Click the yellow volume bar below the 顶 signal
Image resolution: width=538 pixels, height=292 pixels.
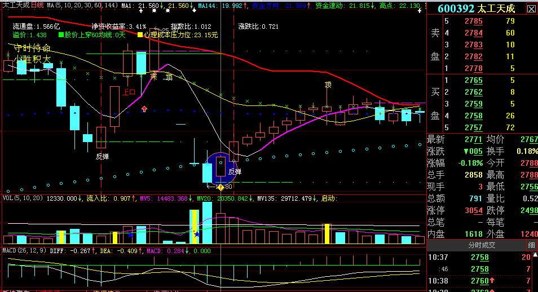tap(327, 233)
